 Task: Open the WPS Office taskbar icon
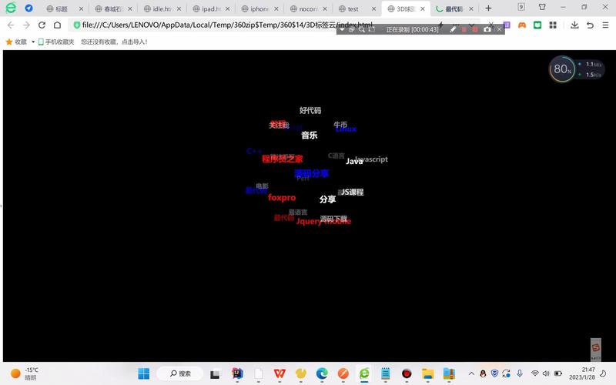(x=280, y=373)
